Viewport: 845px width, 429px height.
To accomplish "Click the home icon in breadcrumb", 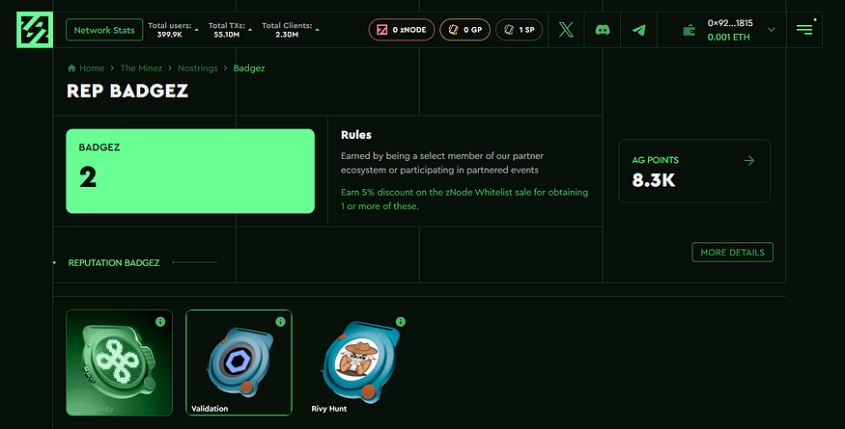I will (71, 68).
